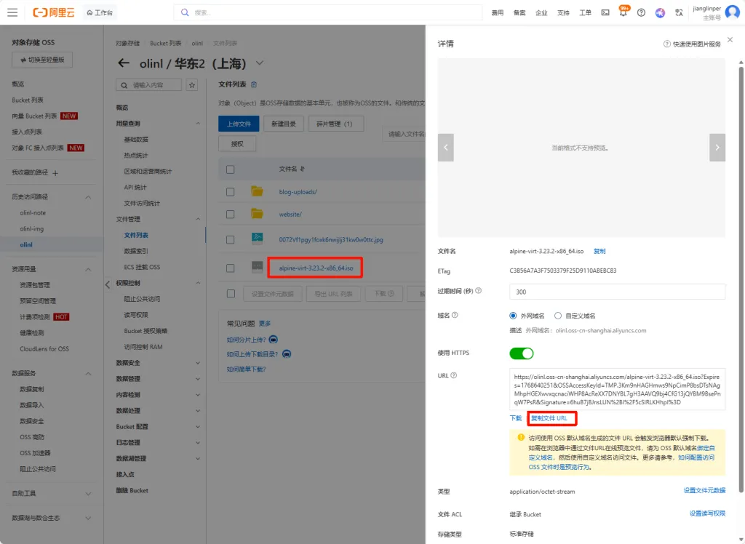This screenshot has height=544, width=745.
Task: Open 读写权限 in the sidebar menu
Action: 136,315
